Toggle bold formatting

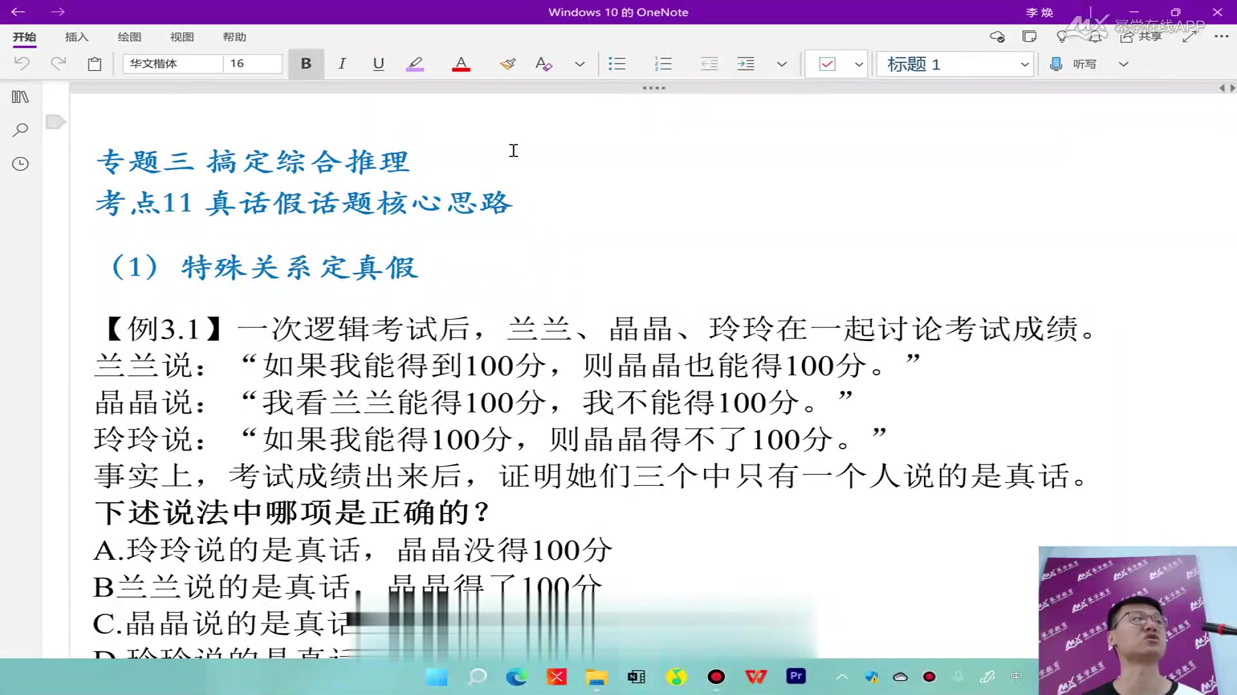(x=306, y=63)
